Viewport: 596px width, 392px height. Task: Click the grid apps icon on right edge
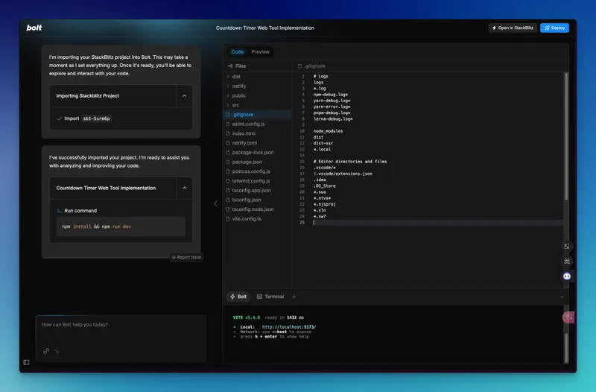(x=566, y=261)
